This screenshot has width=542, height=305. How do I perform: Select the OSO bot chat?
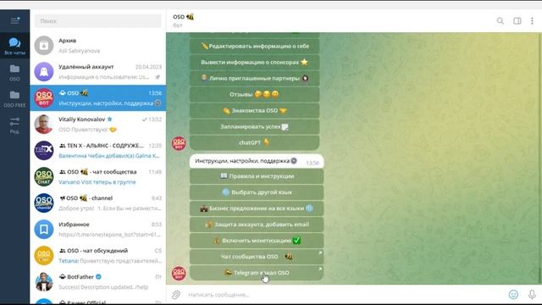tap(98, 98)
